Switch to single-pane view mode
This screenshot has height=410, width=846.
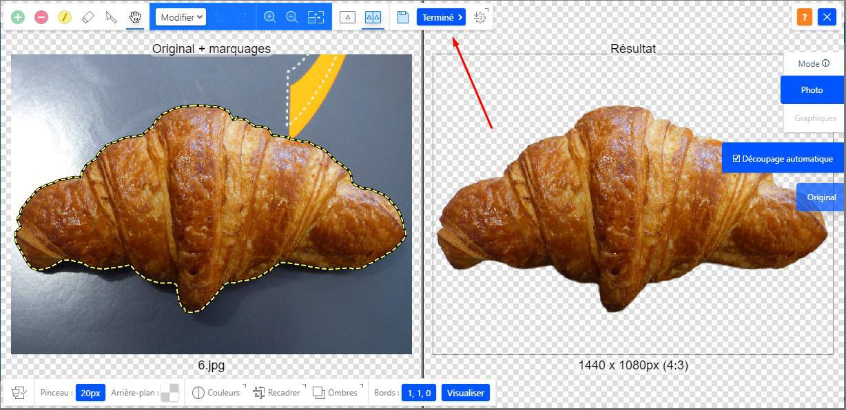(x=348, y=17)
